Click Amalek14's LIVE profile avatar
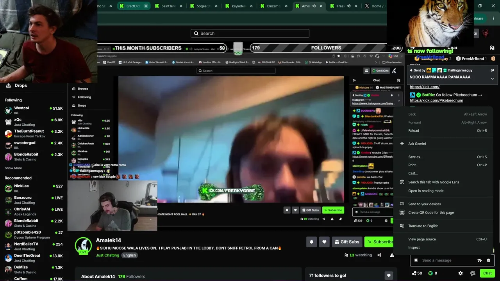 83,245
